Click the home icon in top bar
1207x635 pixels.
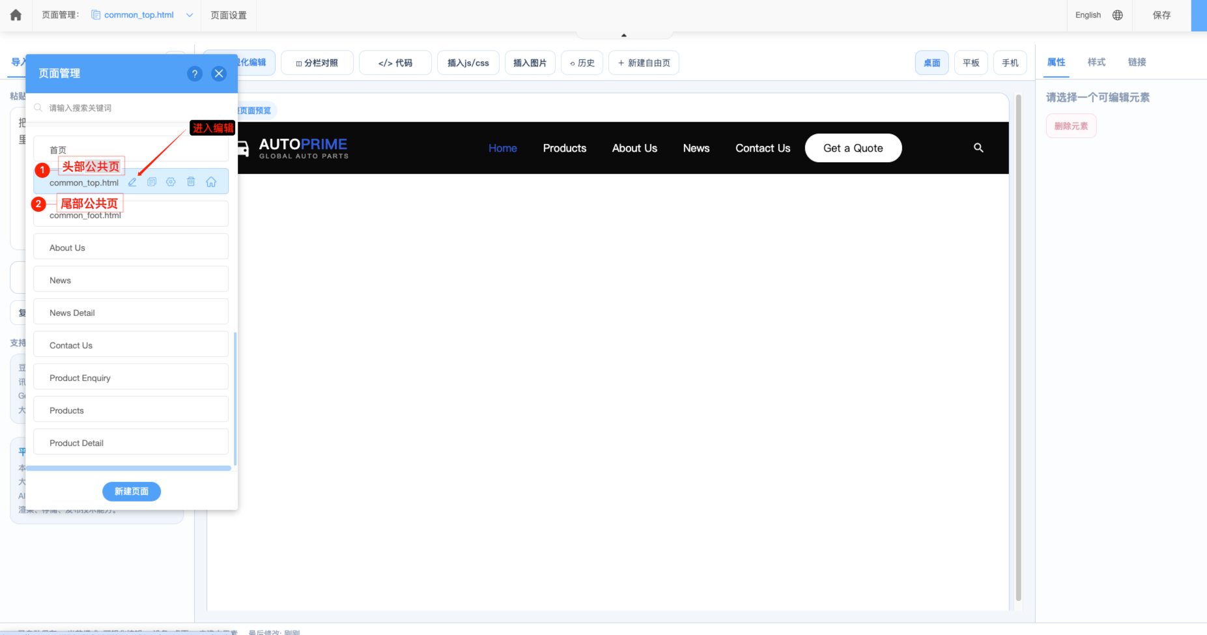(x=16, y=15)
